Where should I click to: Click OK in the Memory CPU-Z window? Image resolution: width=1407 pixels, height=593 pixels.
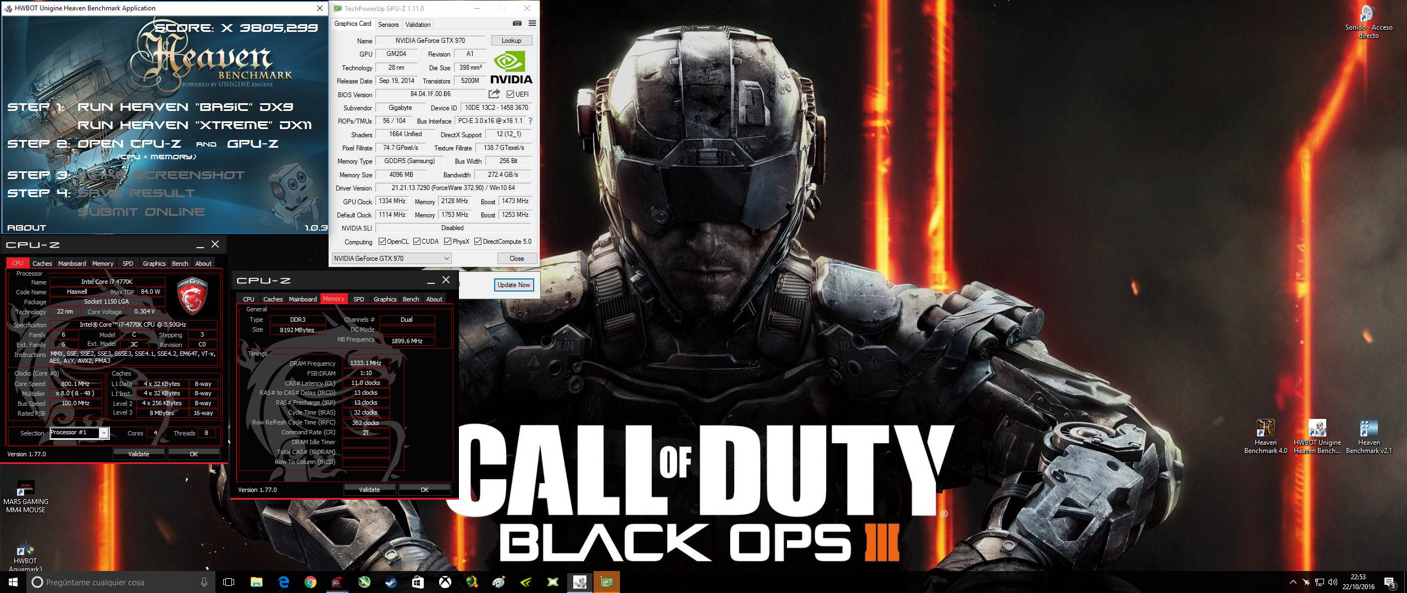424,490
